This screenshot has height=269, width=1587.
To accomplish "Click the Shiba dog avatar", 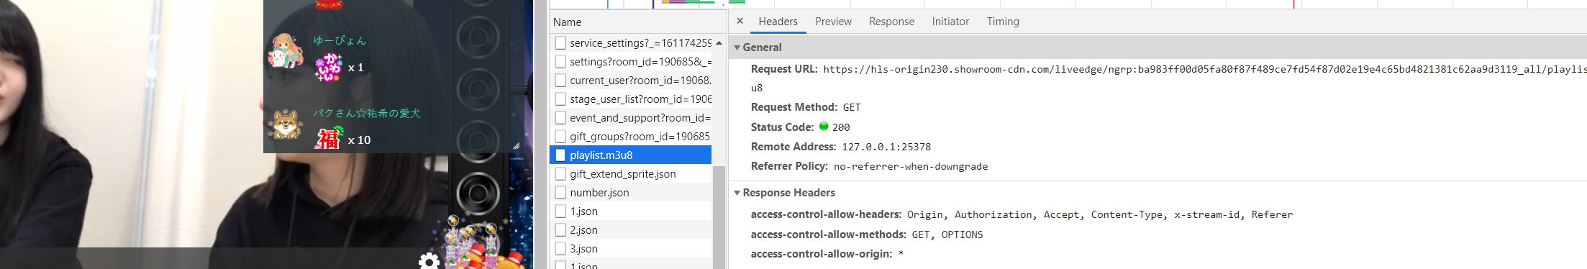I will (x=286, y=124).
